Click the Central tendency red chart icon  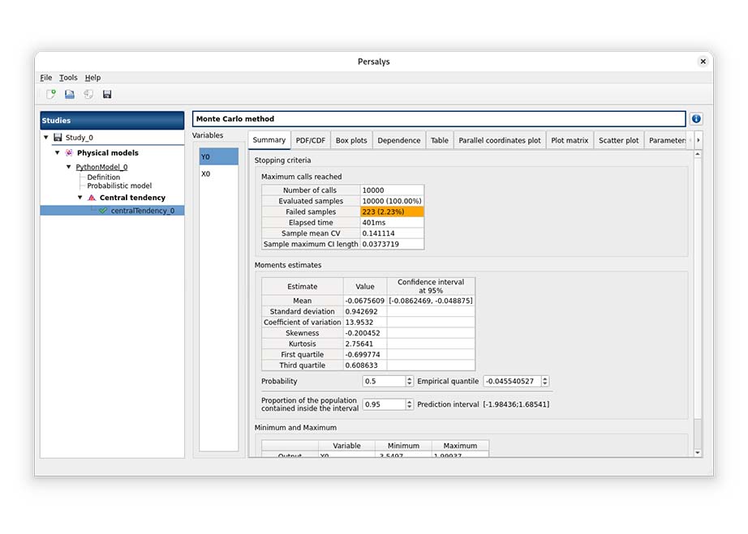point(92,198)
